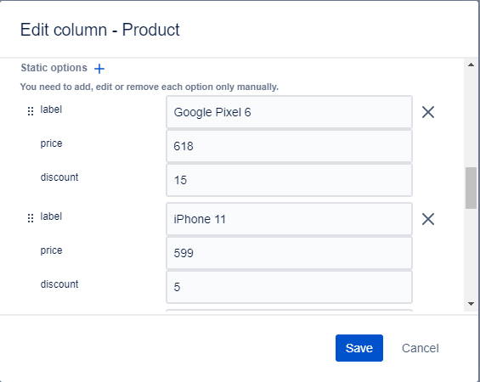This screenshot has width=480, height=382.
Task: Click the scrollbar up arrow
Action: click(x=472, y=65)
